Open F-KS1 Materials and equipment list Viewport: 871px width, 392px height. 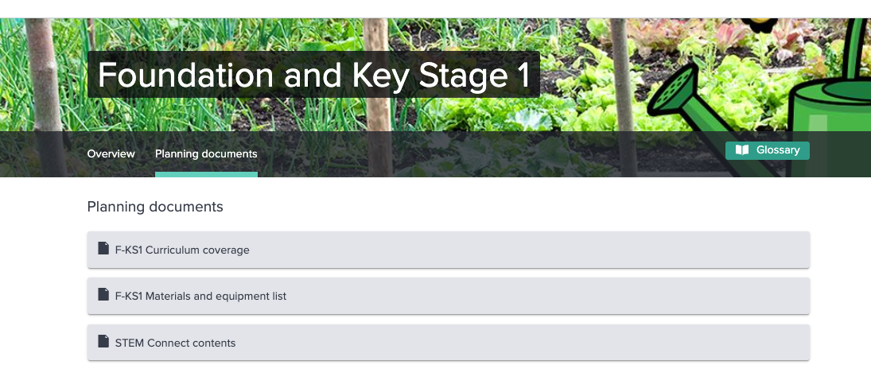200,296
